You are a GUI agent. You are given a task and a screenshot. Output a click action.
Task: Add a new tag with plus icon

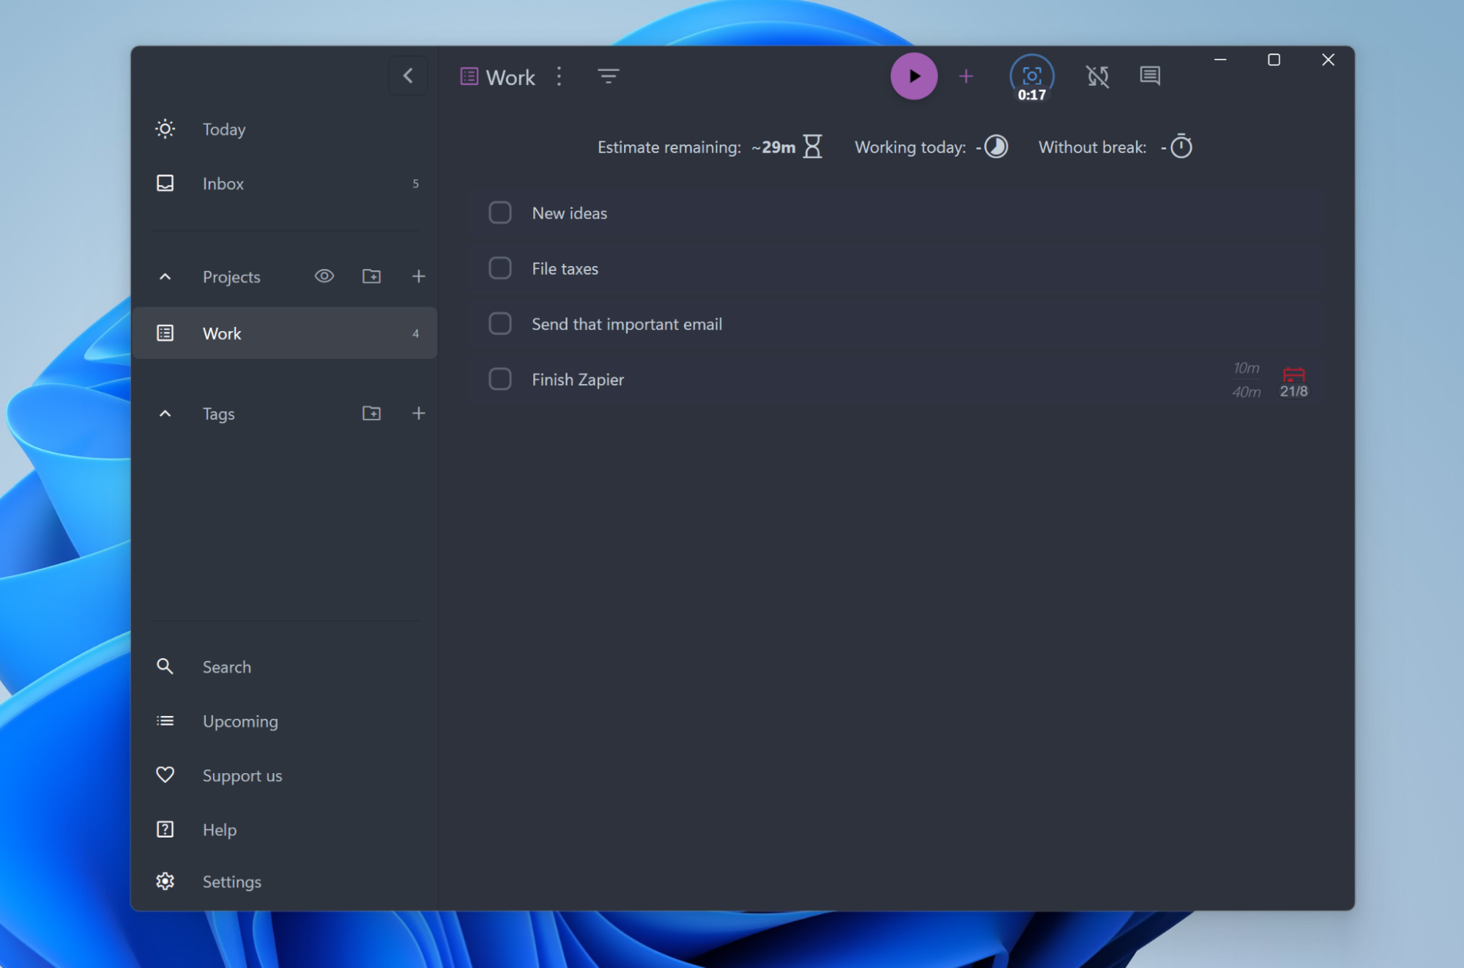418,413
